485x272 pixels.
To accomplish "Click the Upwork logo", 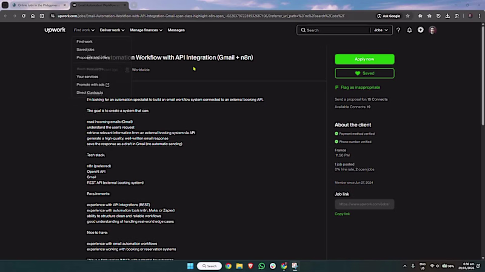I will click(x=55, y=30).
